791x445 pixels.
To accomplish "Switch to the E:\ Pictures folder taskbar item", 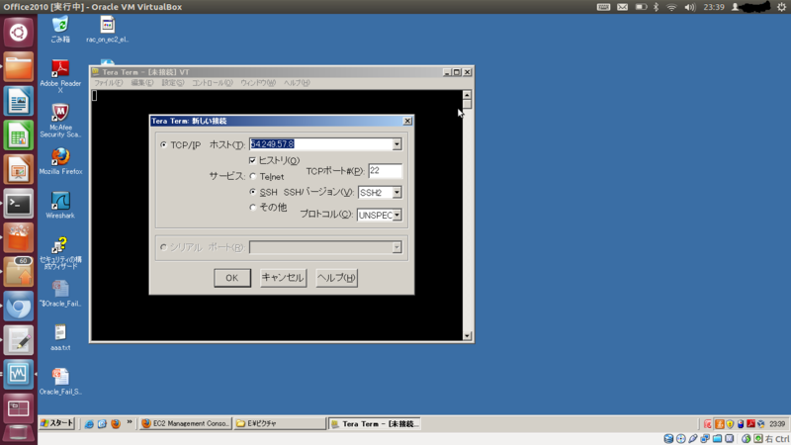I will tap(280, 424).
